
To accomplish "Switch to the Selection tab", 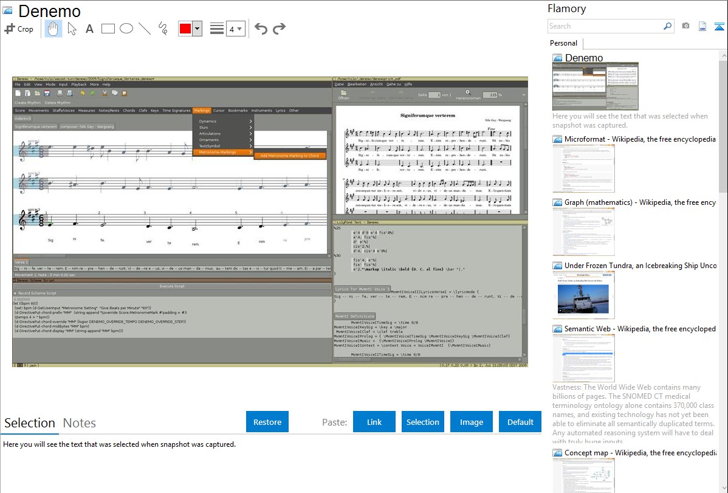I will [30, 423].
